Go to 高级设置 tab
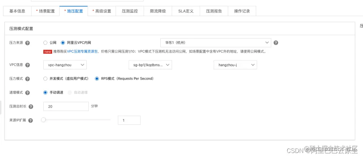363x157 pixels. point(102,11)
